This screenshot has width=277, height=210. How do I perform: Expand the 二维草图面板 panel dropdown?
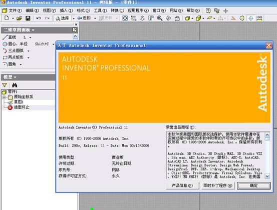[x=33, y=30]
